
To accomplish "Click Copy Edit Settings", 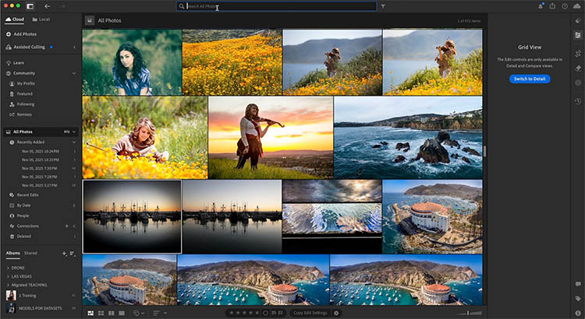I will (x=310, y=314).
